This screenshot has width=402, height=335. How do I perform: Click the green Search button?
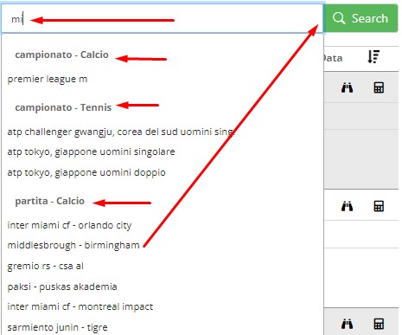click(x=361, y=18)
